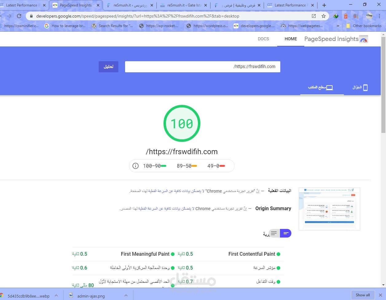Open the Chrome three-dot menu
Viewport: 386px width, 300px height.
coord(380,16)
